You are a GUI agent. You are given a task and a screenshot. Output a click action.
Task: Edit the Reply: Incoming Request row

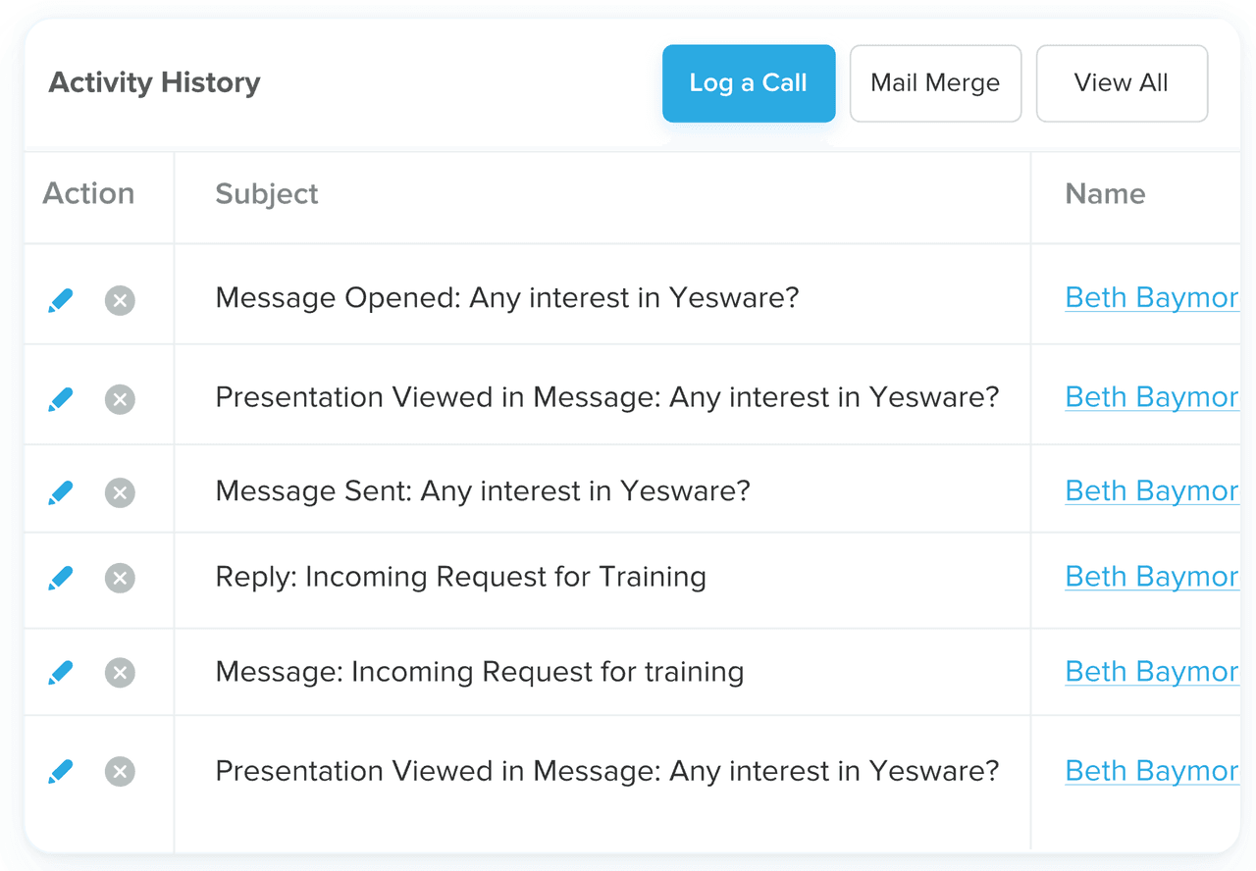60,578
